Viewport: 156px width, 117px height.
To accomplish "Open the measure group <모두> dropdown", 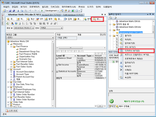I will (x=30, y=38).
